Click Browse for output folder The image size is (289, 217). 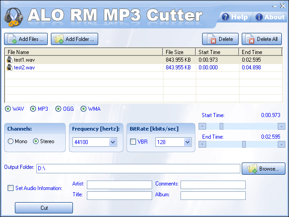263,168
